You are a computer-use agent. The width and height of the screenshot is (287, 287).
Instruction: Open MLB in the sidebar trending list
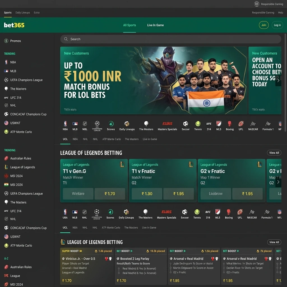10,71
